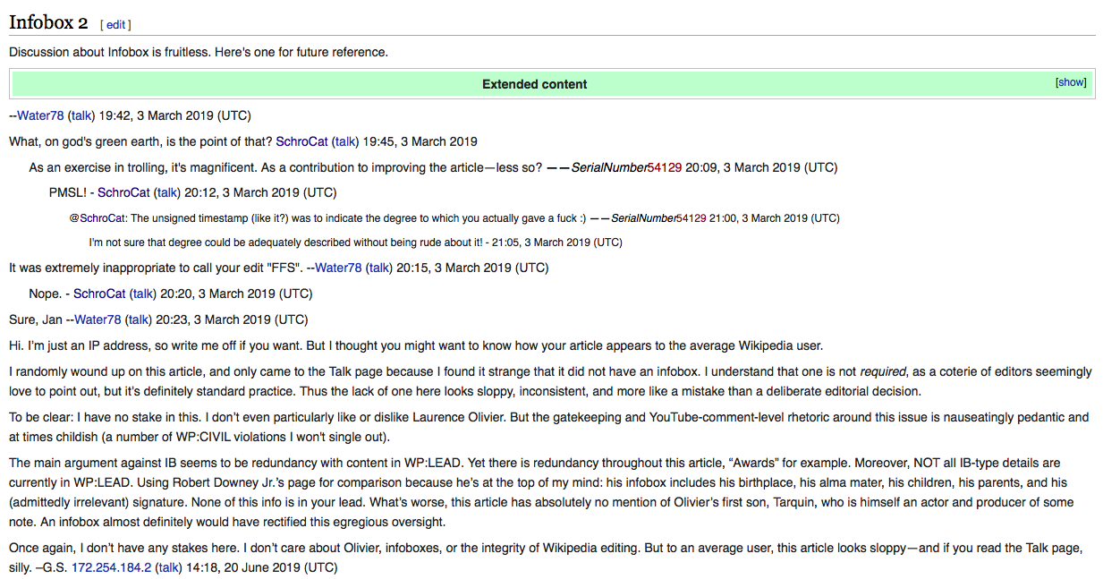Click the paragraph starting 'I randomly wound up'
The image size is (1103, 579).
550,380
